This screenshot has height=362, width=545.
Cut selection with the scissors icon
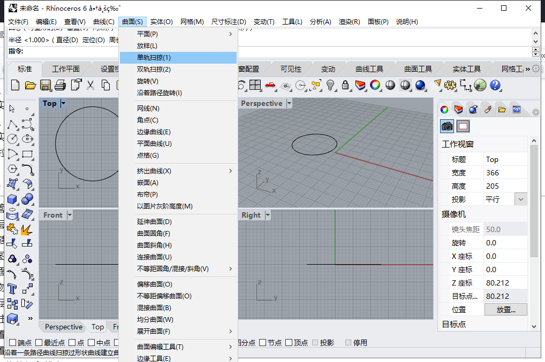(90, 85)
